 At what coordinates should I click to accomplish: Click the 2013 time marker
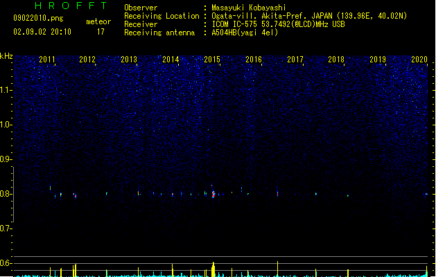point(129,60)
